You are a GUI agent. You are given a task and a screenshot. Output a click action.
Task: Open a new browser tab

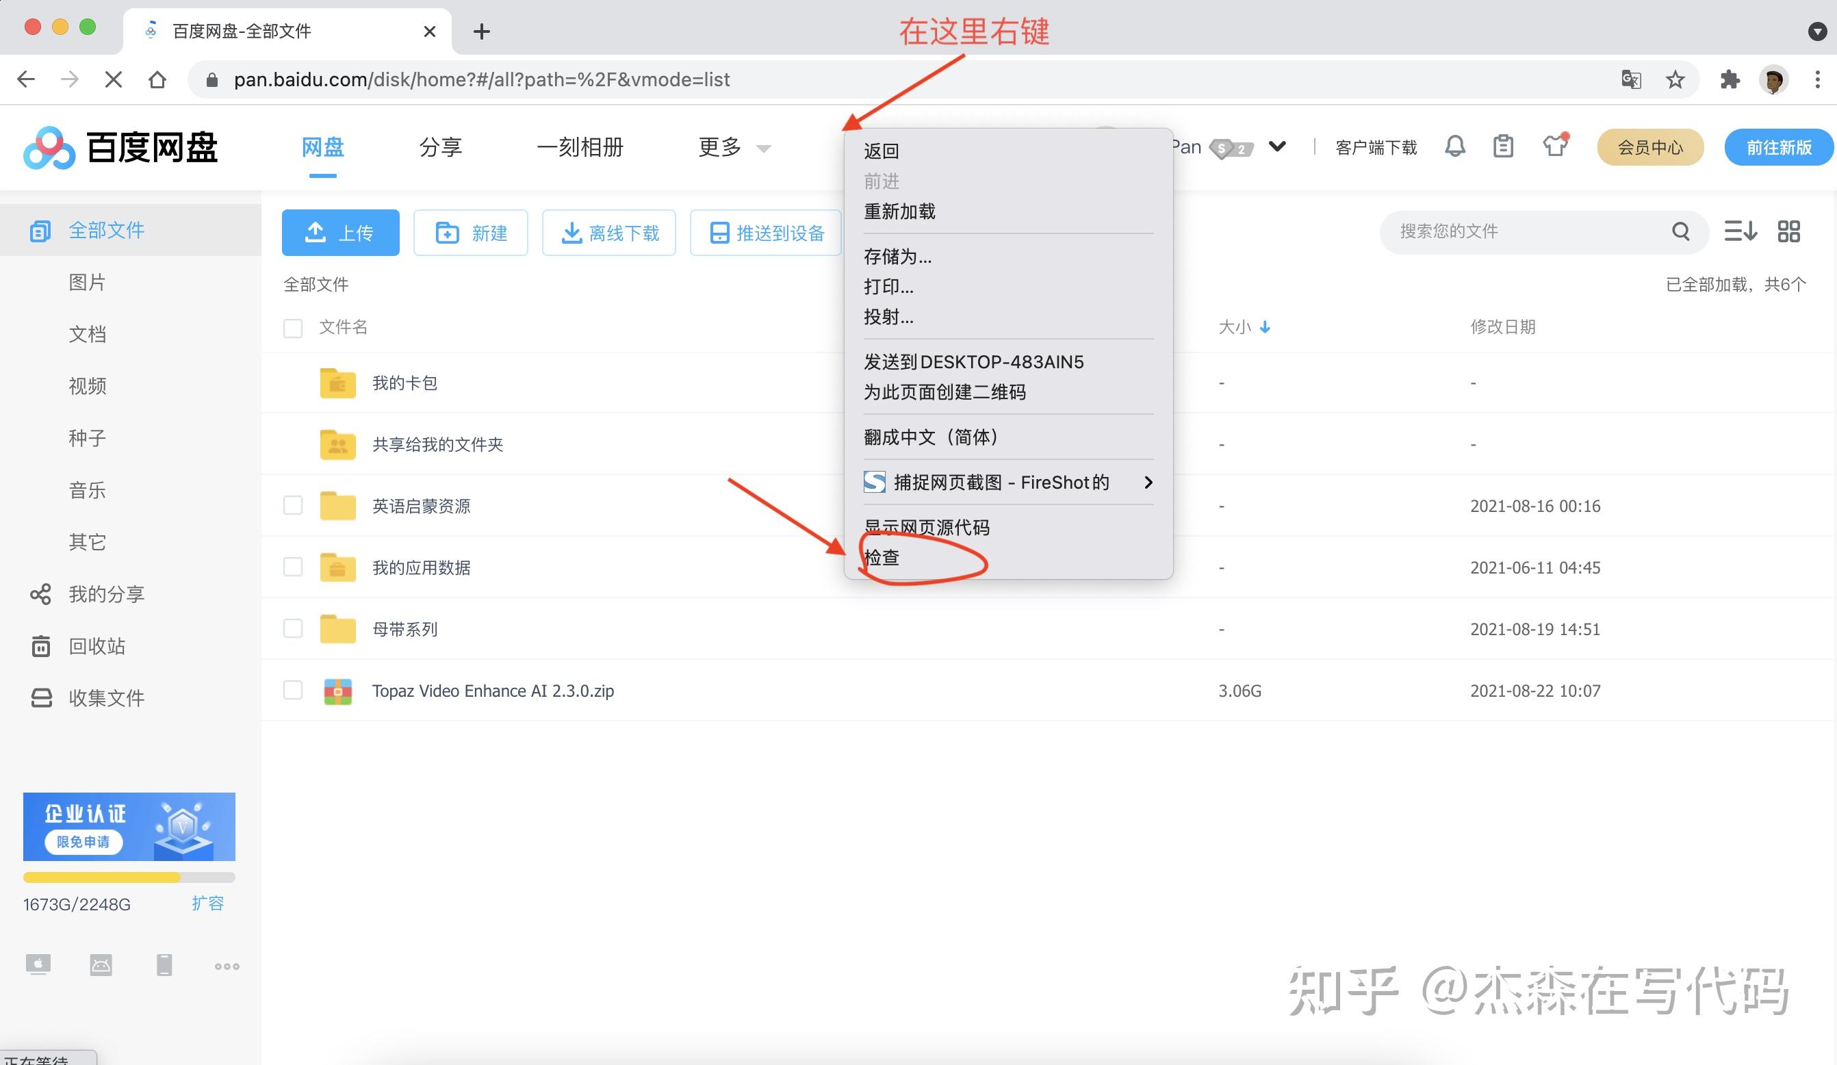(x=481, y=31)
